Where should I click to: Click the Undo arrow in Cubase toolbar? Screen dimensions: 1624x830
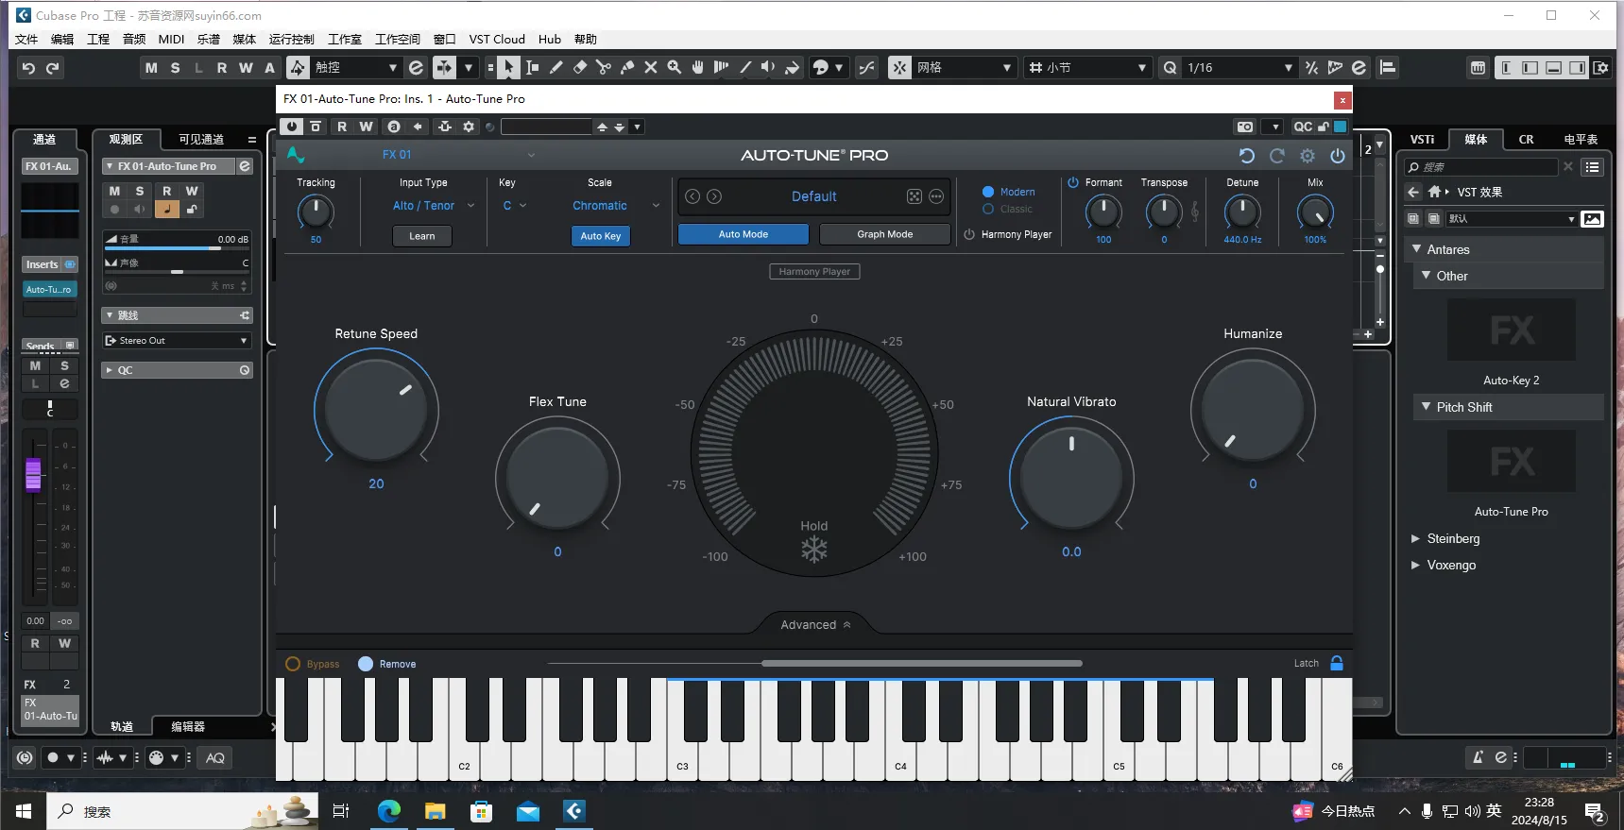click(x=28, y=67)
